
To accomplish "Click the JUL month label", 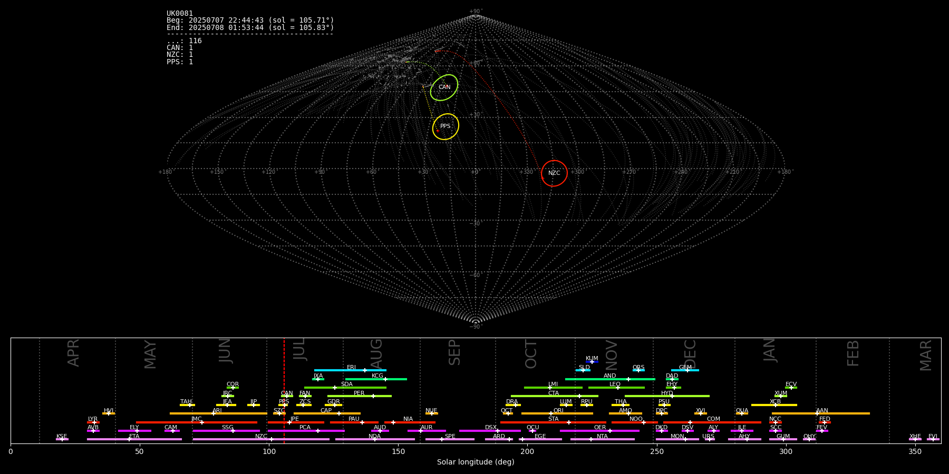I will 299,350.
